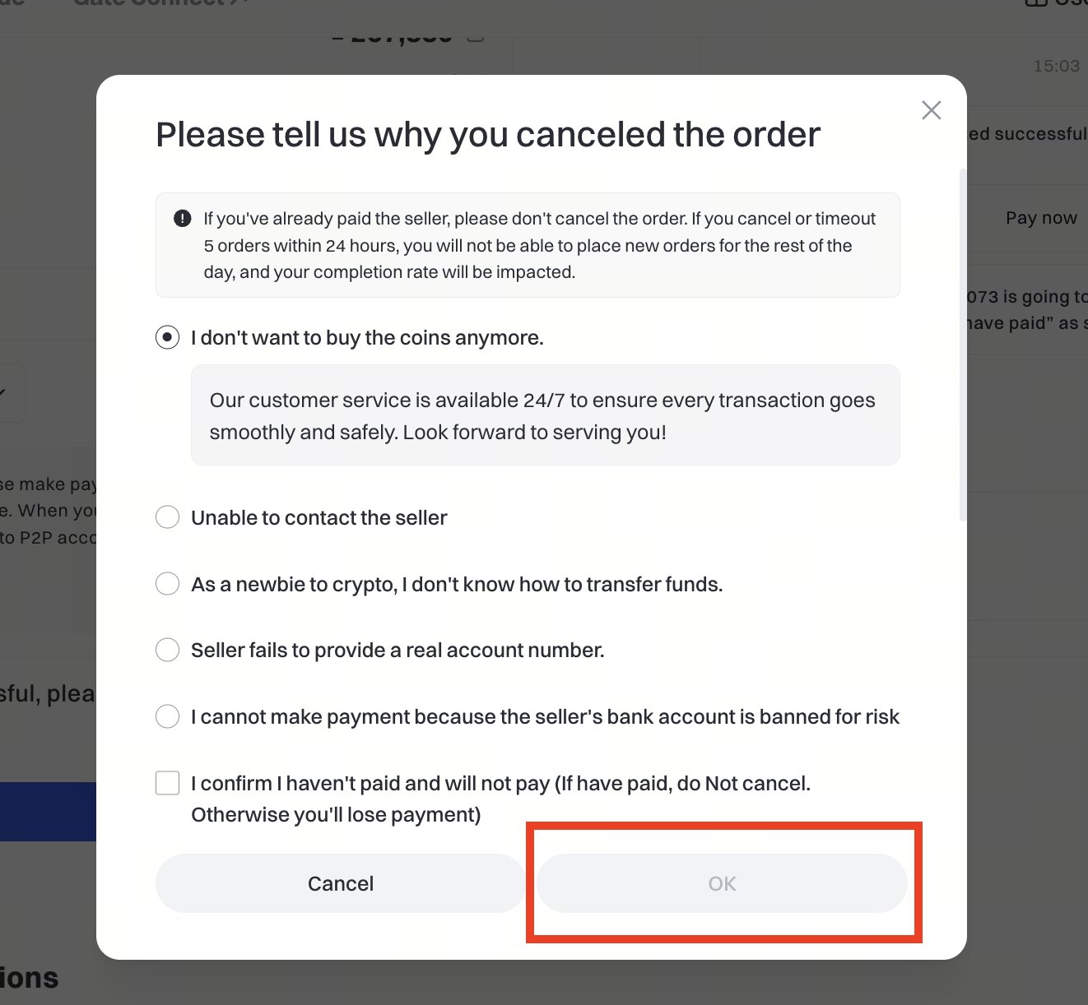Click the exclamation warning icon in the notice
1088x1005 pixels.
[x=183, y=219]
